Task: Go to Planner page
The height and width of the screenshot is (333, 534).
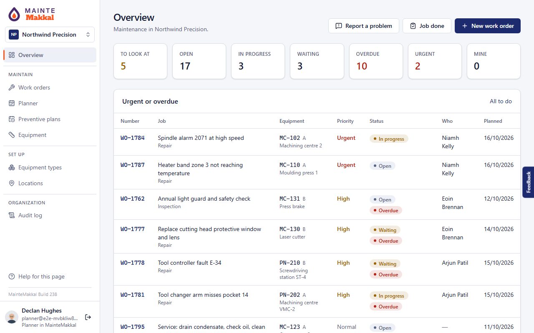Action: pyautogui.click(x=50, y=103)
